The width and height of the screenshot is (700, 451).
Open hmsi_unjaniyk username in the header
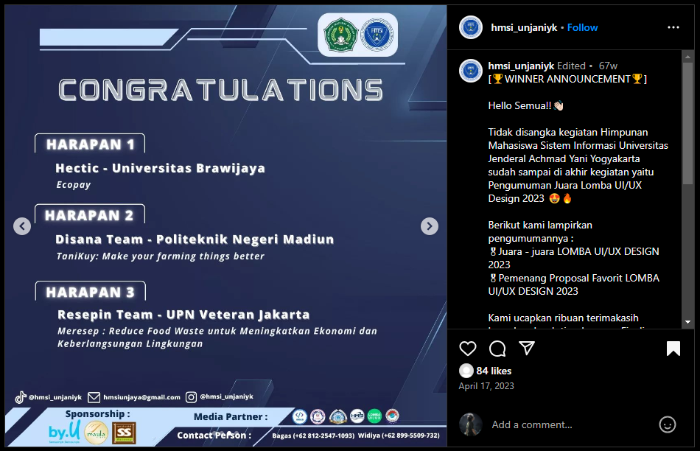tap(524, 27)
